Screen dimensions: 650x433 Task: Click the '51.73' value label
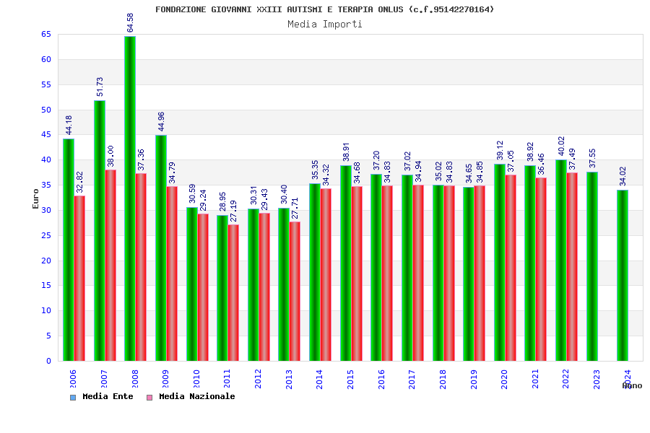point(100,87)
